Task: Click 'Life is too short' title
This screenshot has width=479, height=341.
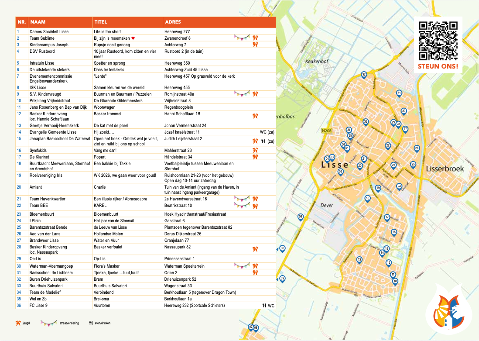Action: (x=107, y=31)
